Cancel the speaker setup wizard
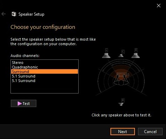The width and height of the screenshot is (166, 139). tap(150, 132)
